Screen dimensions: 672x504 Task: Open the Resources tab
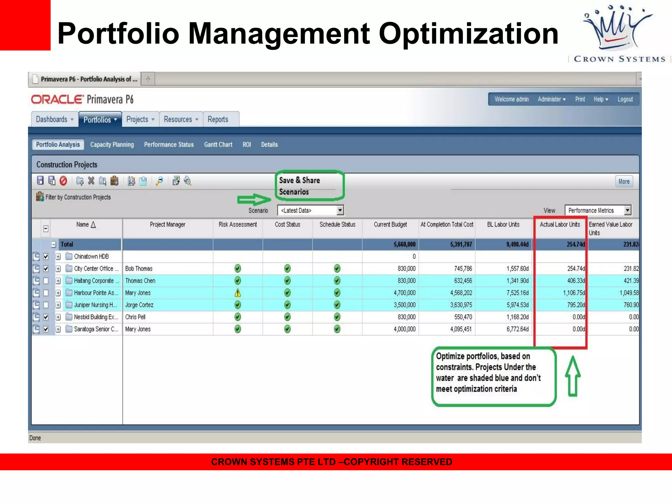pyautogui.click(x=181, y=119)
